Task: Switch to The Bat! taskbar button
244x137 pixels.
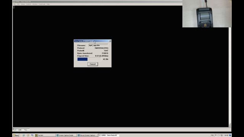Action: coord(45,135)
